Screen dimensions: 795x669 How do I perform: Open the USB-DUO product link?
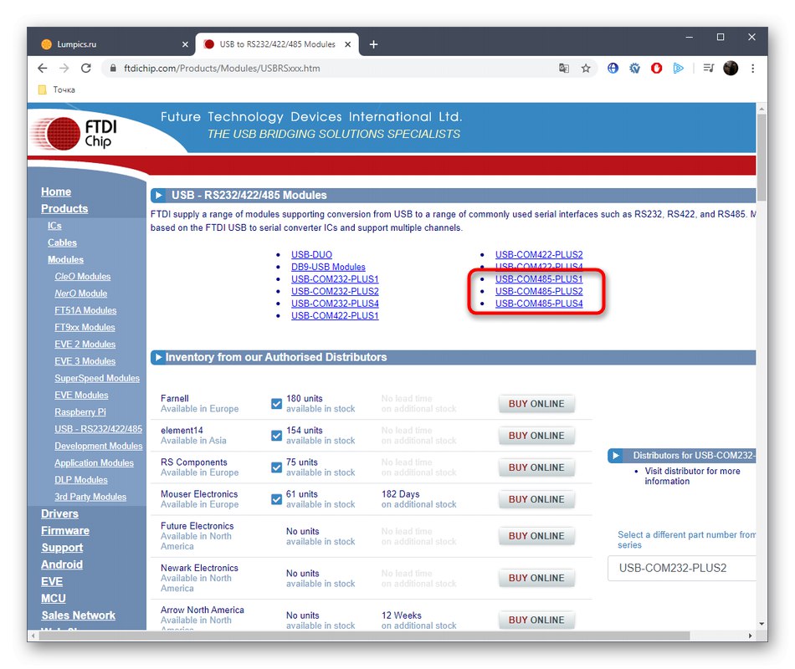pos(312,255)
